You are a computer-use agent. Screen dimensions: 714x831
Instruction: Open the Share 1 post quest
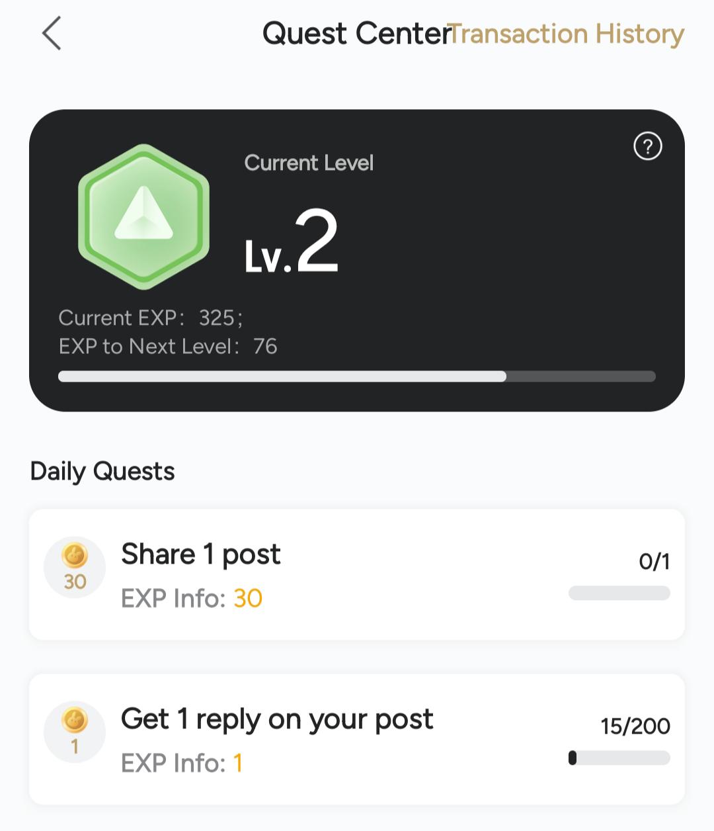201,554
